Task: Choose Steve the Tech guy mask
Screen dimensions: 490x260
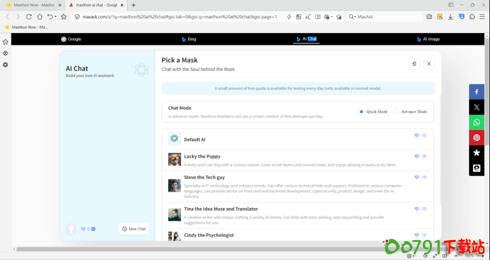Action: [204, 178]
